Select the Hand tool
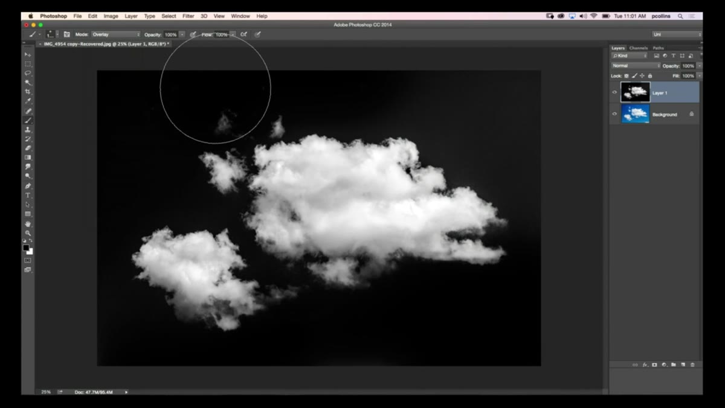This screenshot has width=725, height=408. click(x=28, y=224)
